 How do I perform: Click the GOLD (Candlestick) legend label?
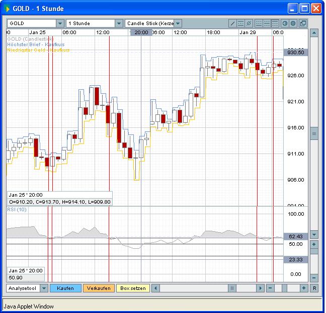tap(30, 39)
